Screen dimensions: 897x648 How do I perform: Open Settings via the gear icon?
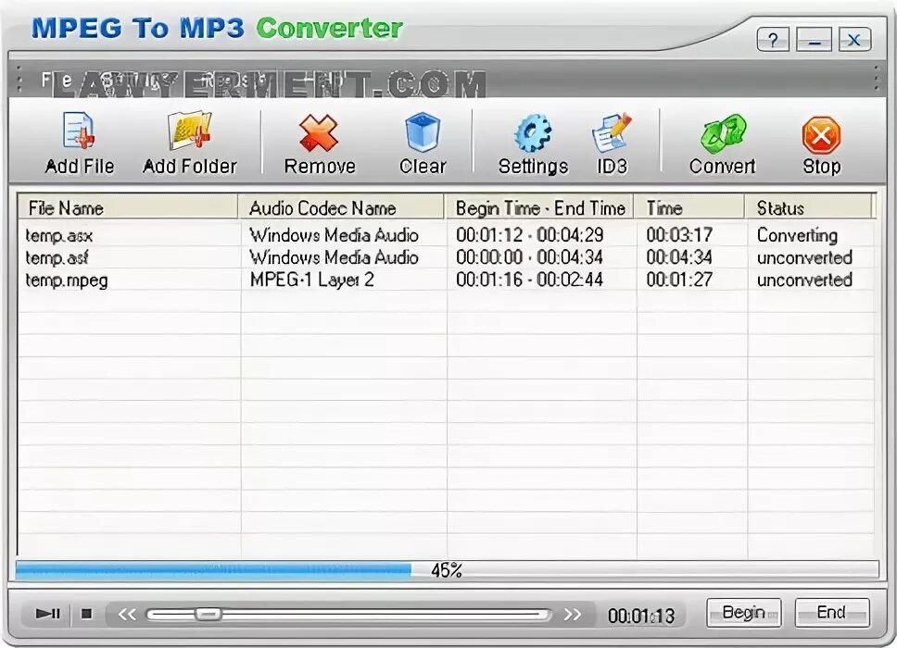[x=533, y=132]
